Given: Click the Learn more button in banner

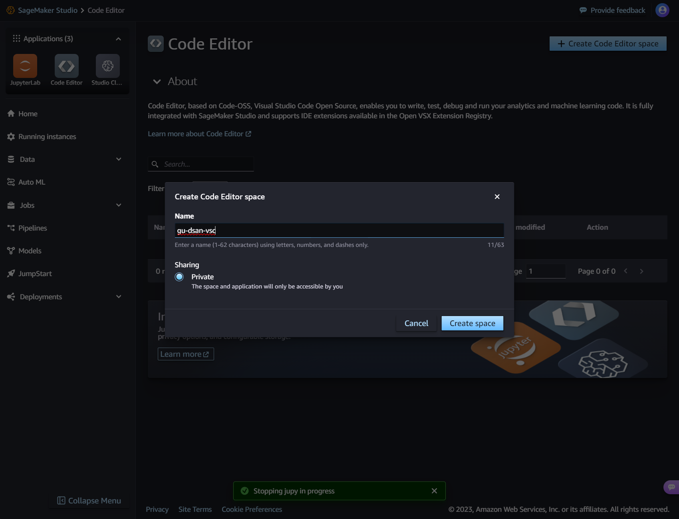Looking at the screenshot, I should [186, 354].
